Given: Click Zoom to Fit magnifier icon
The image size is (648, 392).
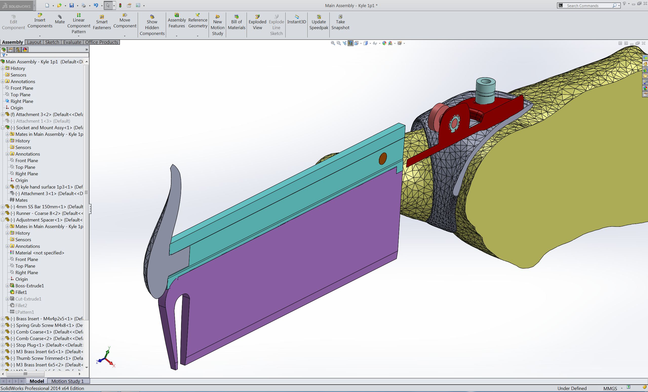Looking at the screenshot, I should (333, 43).
